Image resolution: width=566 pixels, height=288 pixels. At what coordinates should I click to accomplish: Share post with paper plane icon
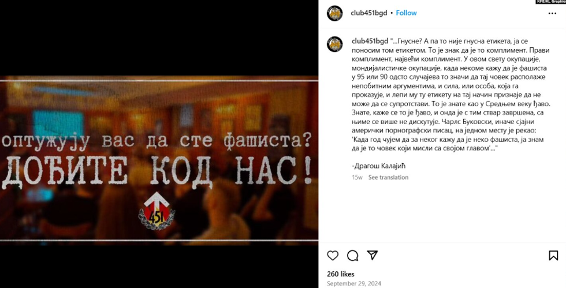372,255
